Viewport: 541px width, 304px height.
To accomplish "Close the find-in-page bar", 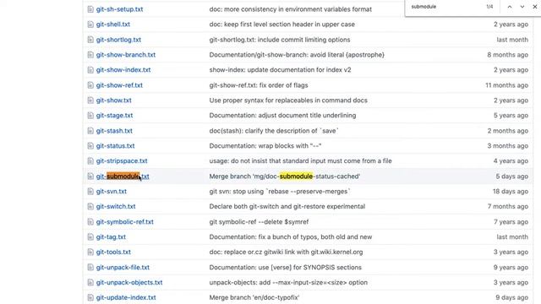I will point(535,7).
